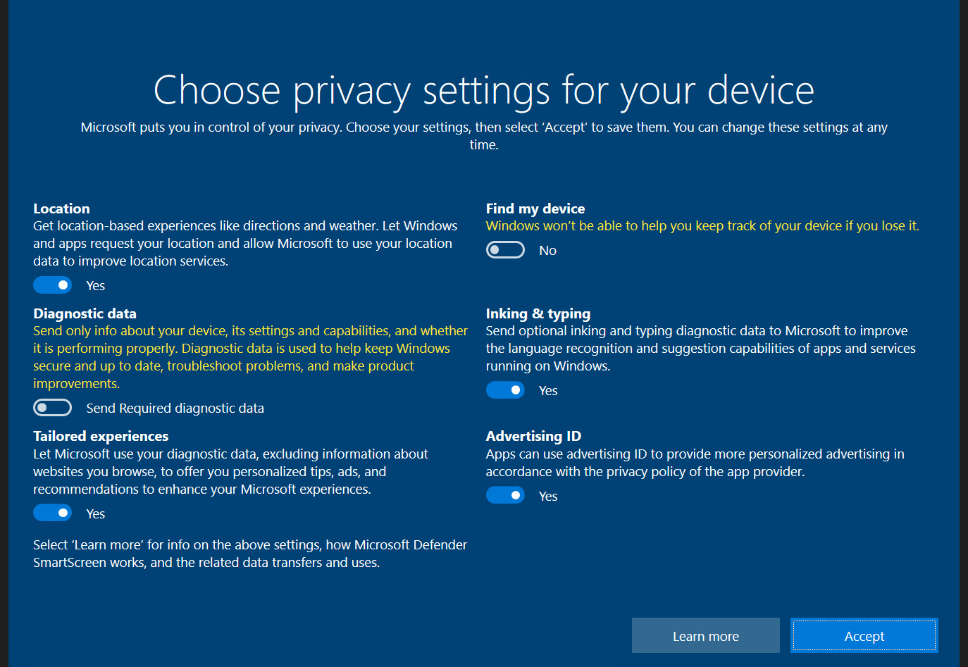Screen dimensions: 968x667
Task: Click the Advertising ID description paragraph
Action: point(695,463)
